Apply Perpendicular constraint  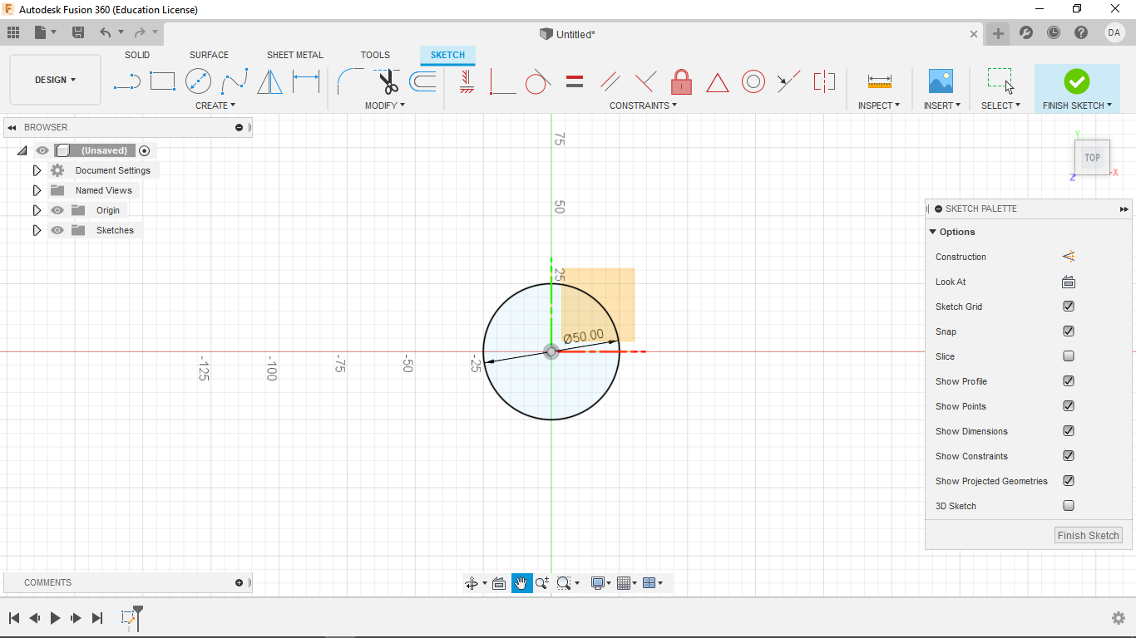point(645,81)
